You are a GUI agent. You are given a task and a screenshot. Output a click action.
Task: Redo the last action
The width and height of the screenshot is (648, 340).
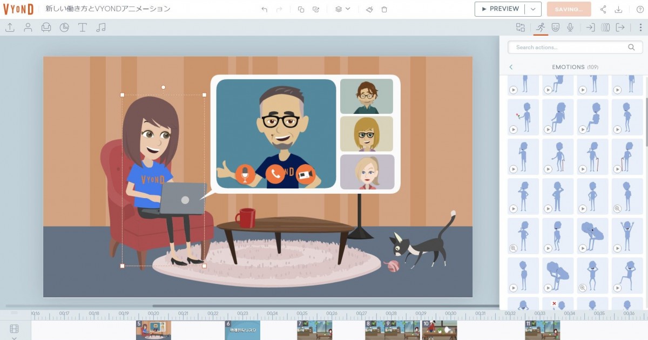(x=279, y=9)
